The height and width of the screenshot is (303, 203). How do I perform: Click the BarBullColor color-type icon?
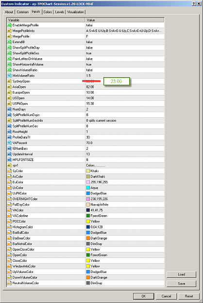tap(9, 233)
